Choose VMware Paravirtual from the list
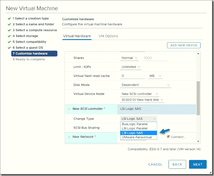Viewport: 214px width, 176px height. click(138, 137)
